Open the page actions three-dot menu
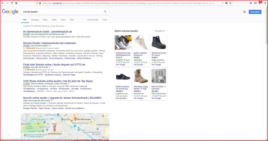 [222, 3]
